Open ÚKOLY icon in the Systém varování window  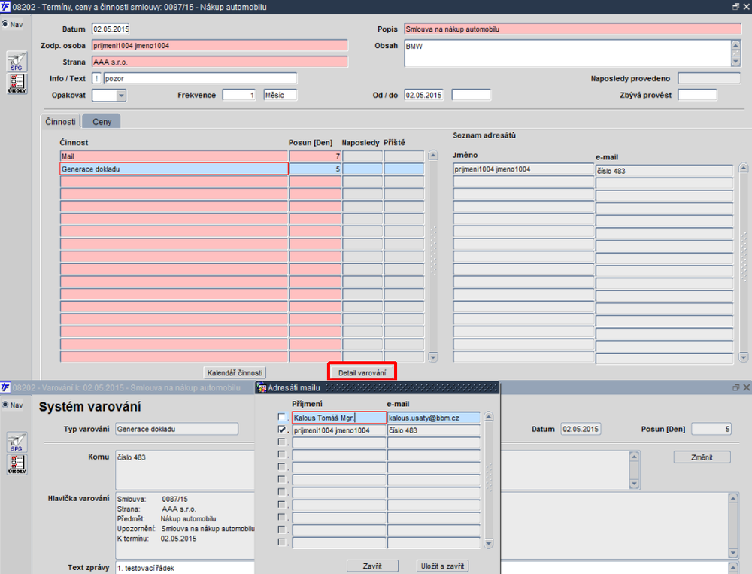17,464
